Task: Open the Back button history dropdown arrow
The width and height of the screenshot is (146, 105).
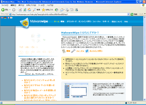Action: point(10,10)
